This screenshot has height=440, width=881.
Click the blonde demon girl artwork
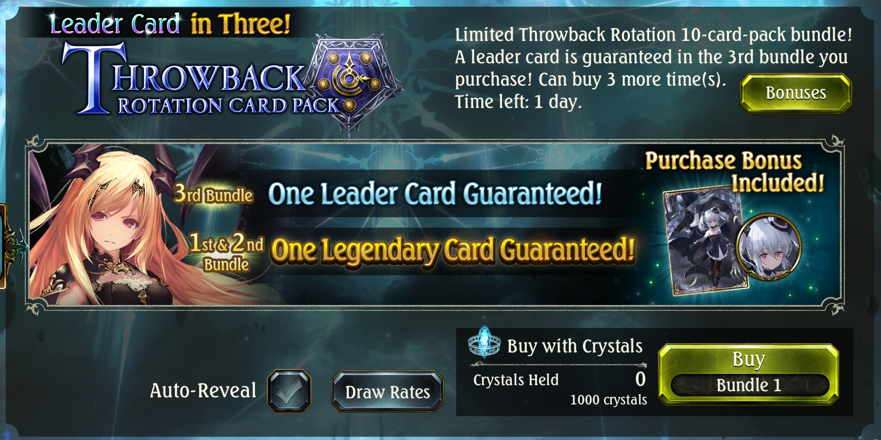coord(108,225)
